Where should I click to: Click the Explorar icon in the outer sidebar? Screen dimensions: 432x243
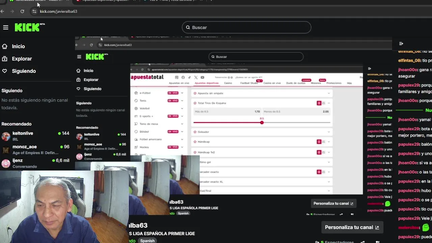(x=4, y=59)
